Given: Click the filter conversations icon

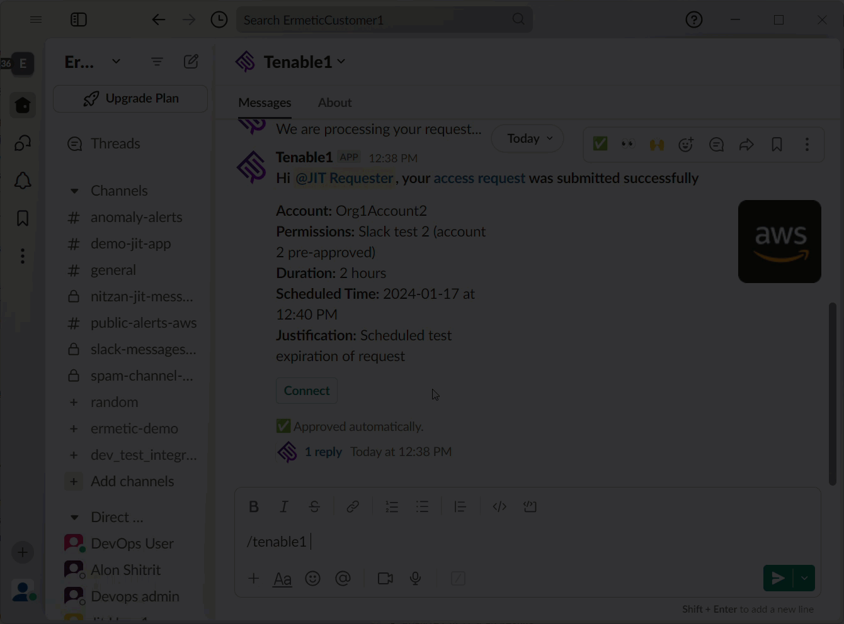Looking at the screenshot, I should [157, 62].
